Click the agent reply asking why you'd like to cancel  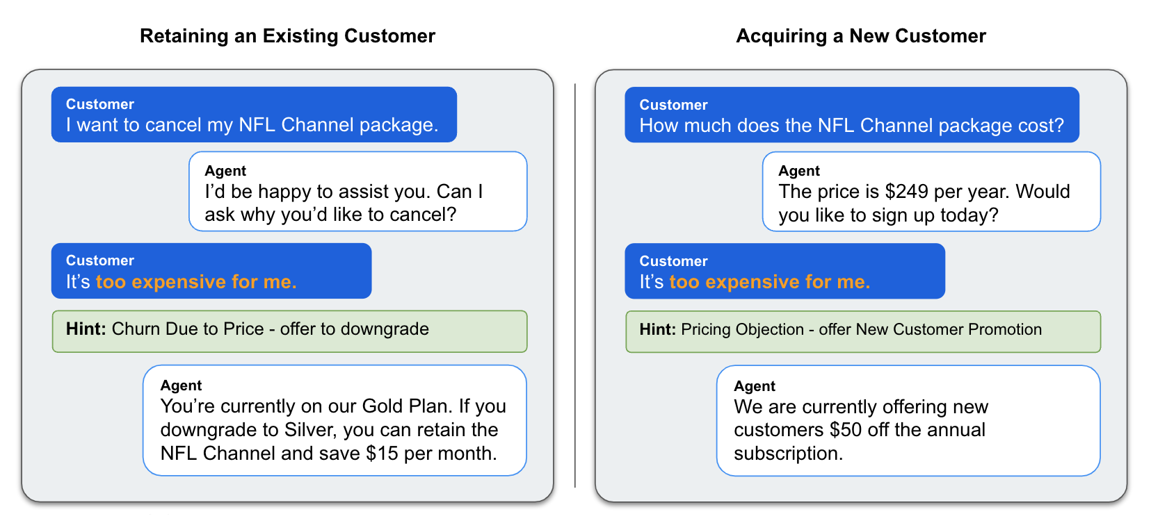(x=358, y=191)
